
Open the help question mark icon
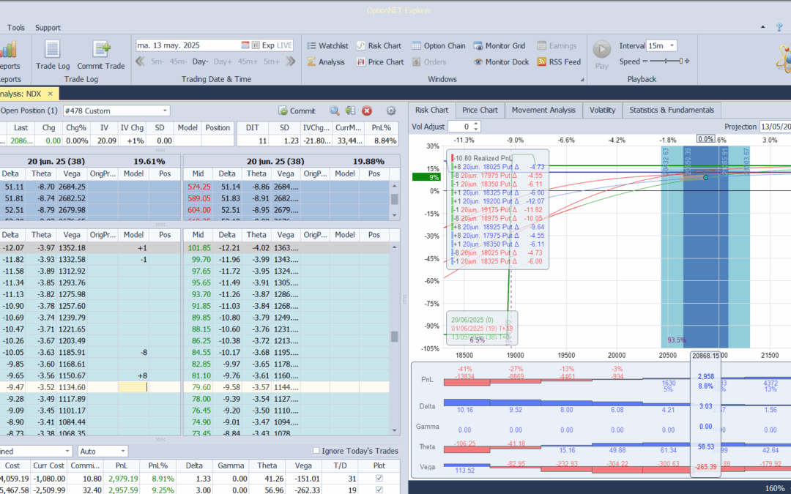coord(780,27)
